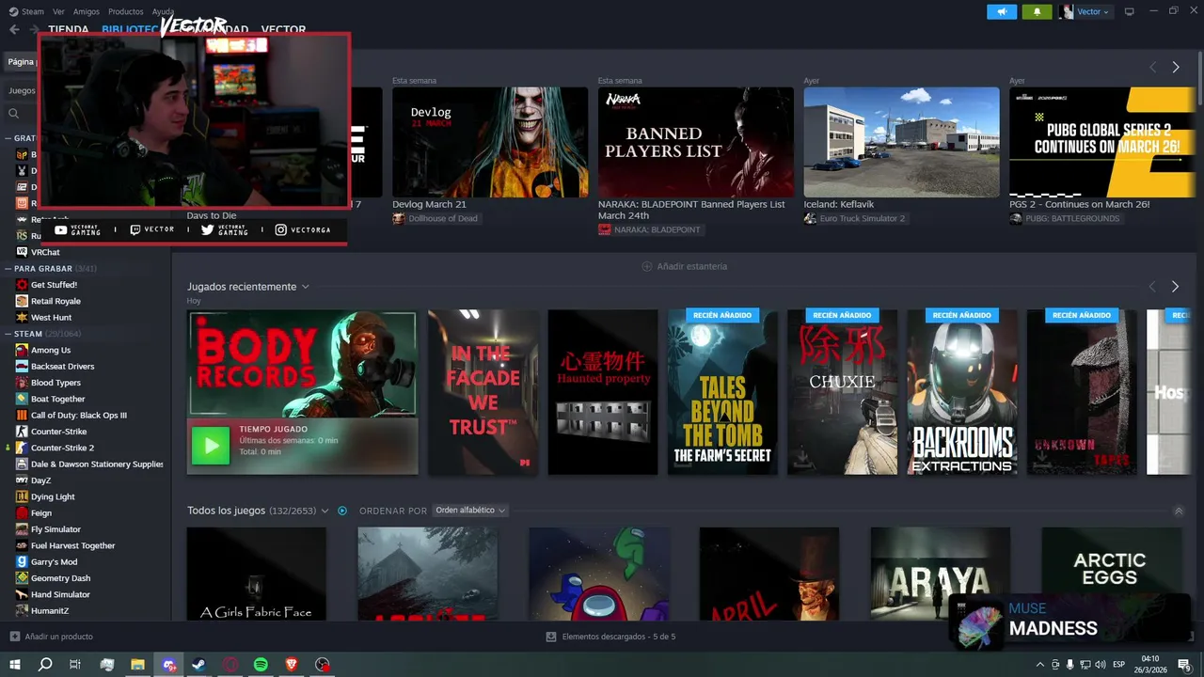Select Dale & Dawson Stationery Supplies
Screen dimensions: 1204x677
pyautogui.click(x=97, y=464)
